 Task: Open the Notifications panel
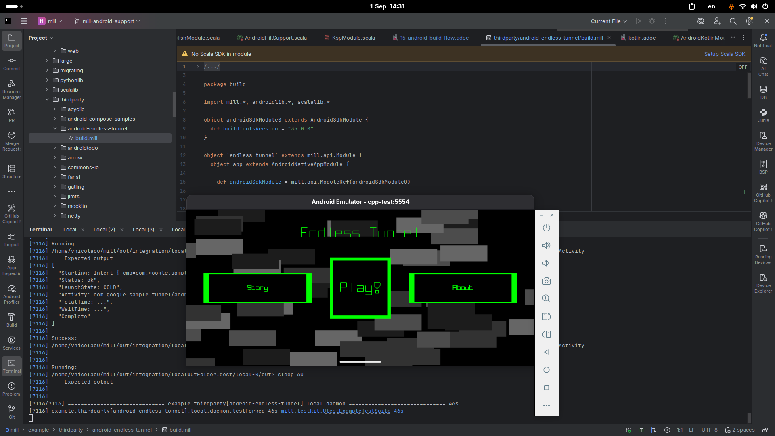click(x=763, y=40)
